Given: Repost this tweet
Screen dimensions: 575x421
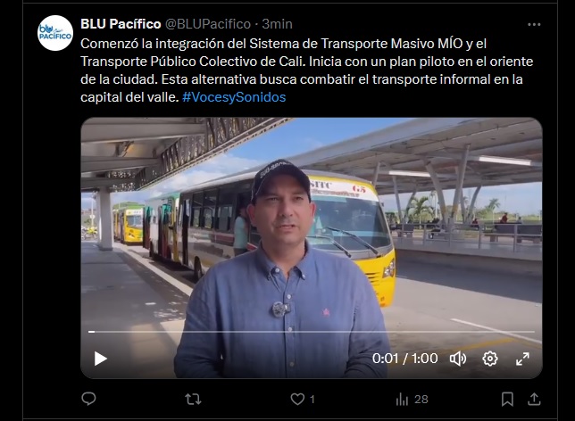Looking at the screenshot, I should (193, 399).
